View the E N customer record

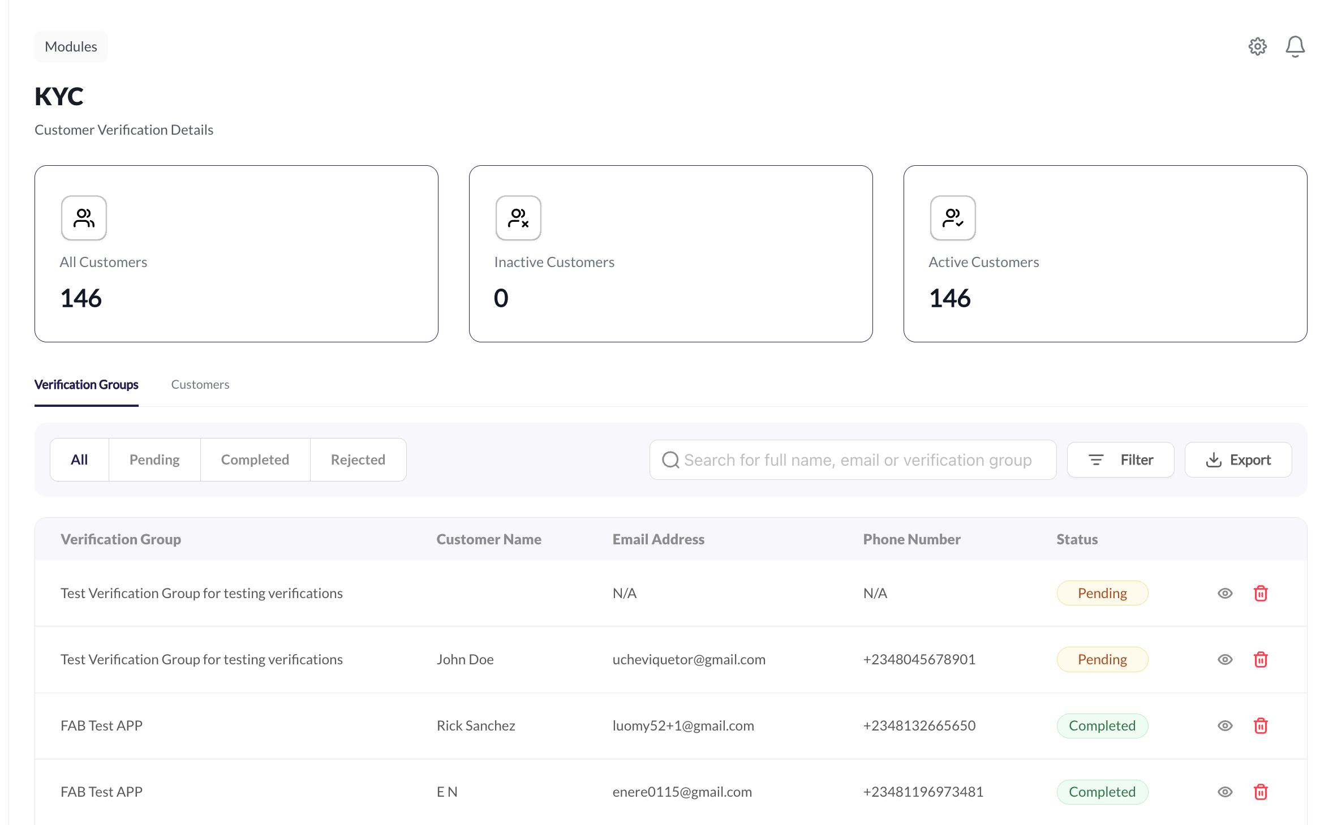[1224, 792]
